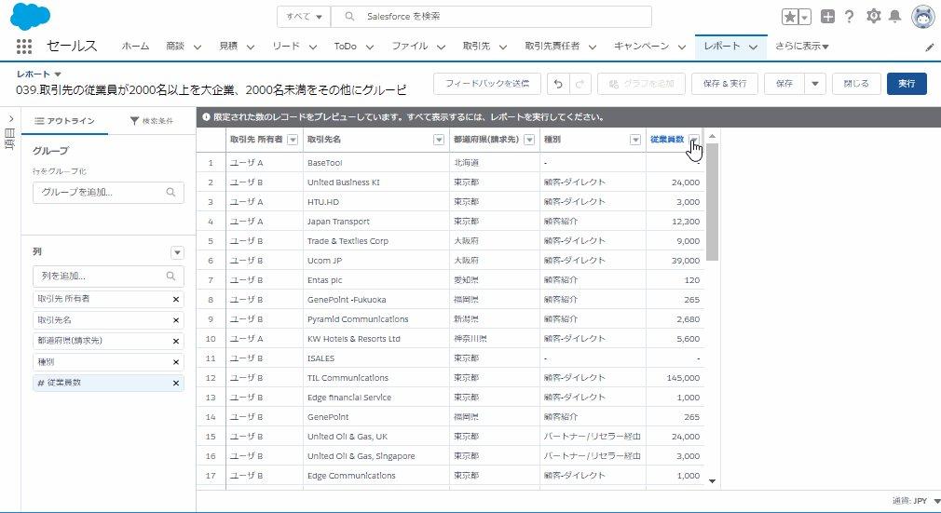Click the Salesforce cloud logo
The image size is (941, 513).
coord(30,16)
